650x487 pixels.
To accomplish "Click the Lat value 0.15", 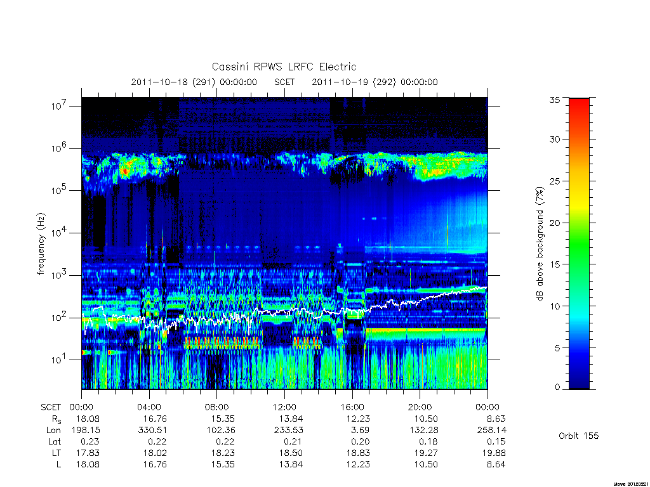I will (496, 441).
